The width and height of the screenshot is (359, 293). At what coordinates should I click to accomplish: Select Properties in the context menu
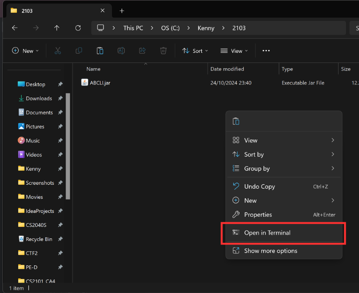284,214
